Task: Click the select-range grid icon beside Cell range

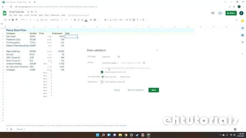Action: 119,57
